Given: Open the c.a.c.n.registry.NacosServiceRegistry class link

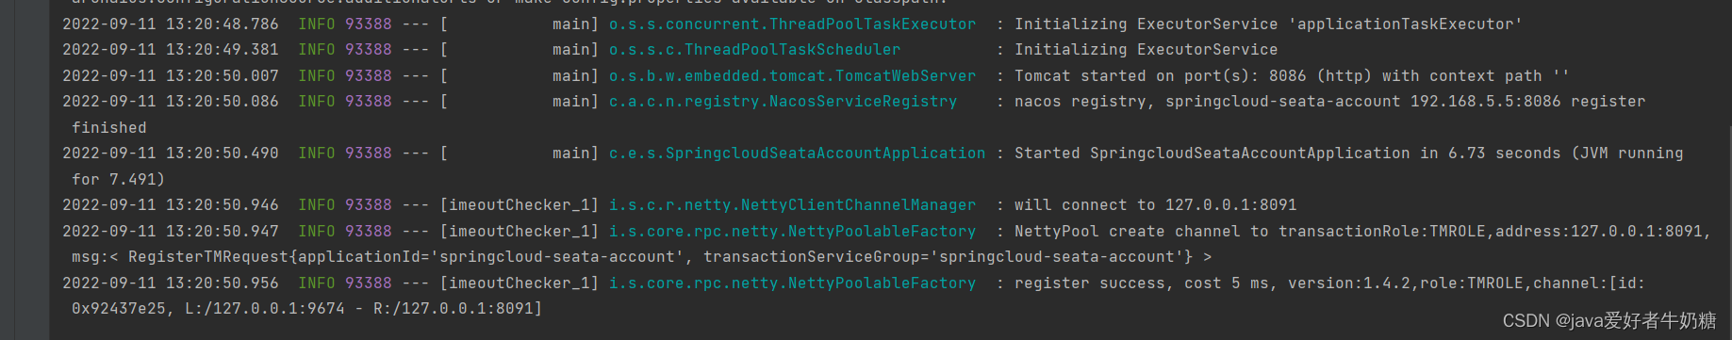Looking at the screenshot, I should click(783, 102).
